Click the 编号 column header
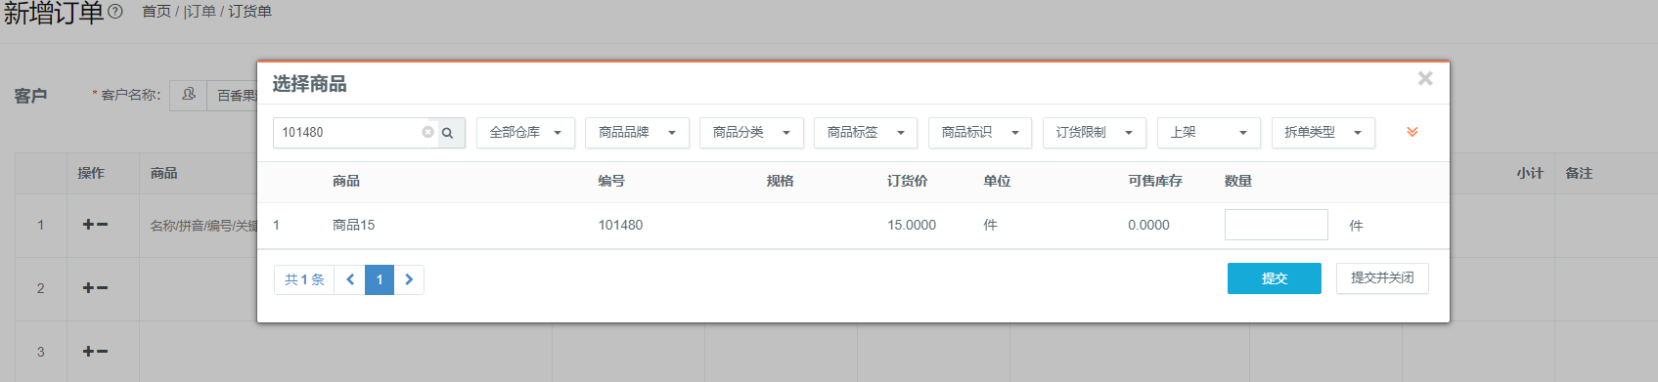 [x=611, y=181]
